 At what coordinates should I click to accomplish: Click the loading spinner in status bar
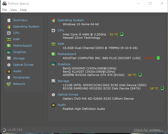pyautogui.click(x=4, y=130)
